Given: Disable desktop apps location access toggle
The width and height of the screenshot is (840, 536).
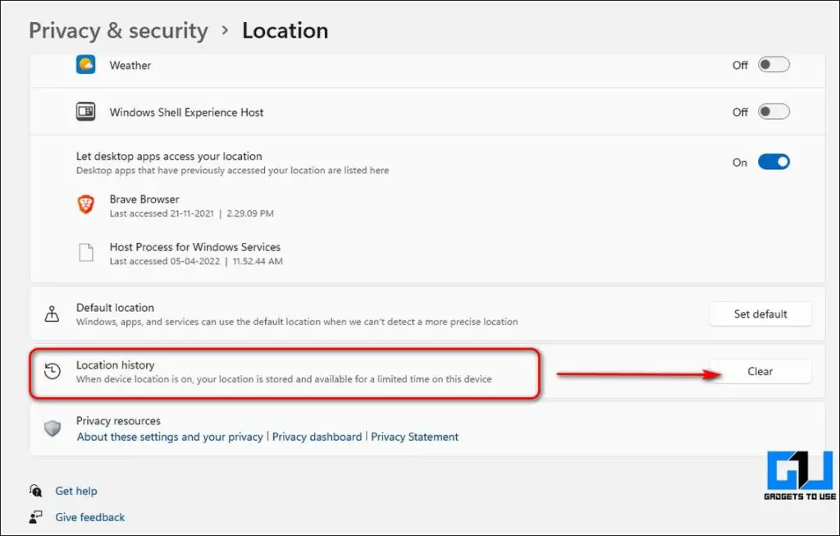Looking at the screenshot, I should 773,163.
